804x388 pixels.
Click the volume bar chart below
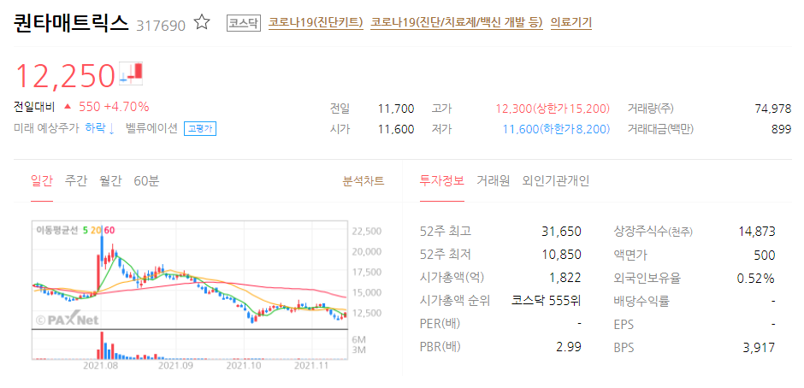click(190, 344)
